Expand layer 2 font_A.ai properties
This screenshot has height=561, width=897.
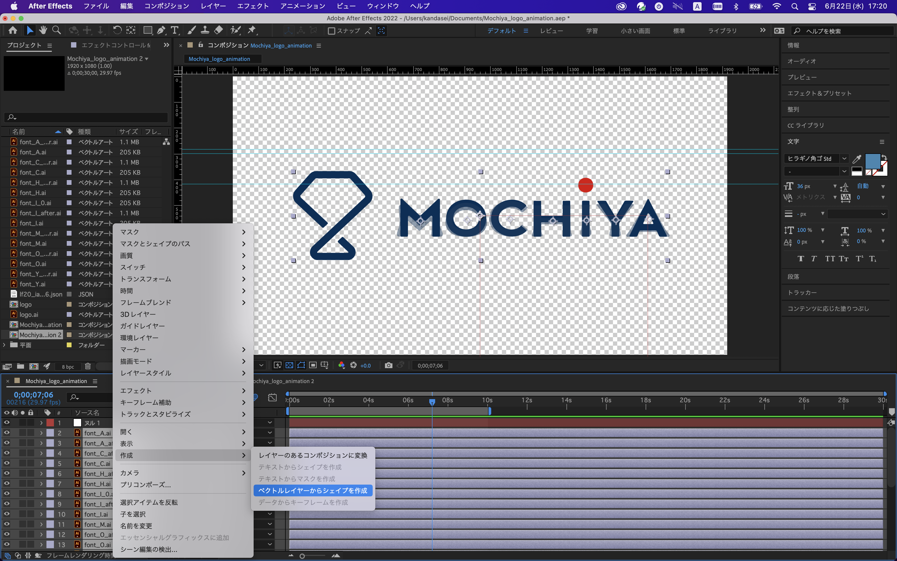click(41, 433)
